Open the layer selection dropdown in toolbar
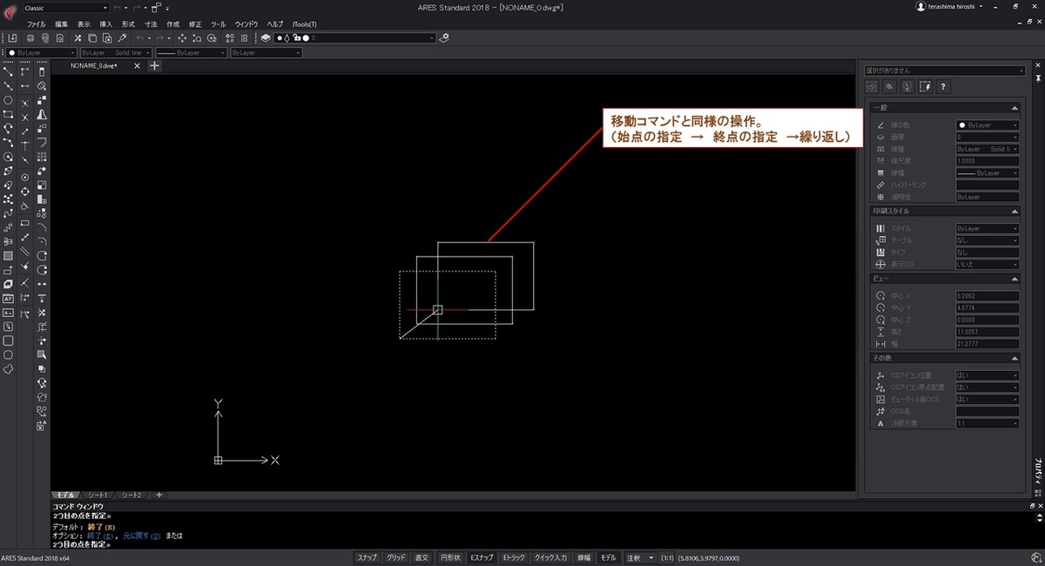 (354, 38)
